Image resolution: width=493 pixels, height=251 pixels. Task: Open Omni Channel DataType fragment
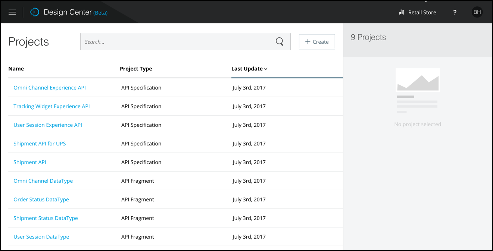pos(43,181)
